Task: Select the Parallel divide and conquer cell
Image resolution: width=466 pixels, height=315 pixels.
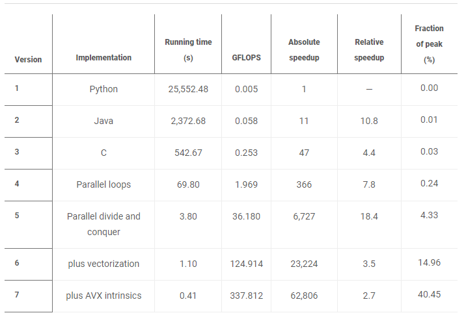Action: [103, 223]
